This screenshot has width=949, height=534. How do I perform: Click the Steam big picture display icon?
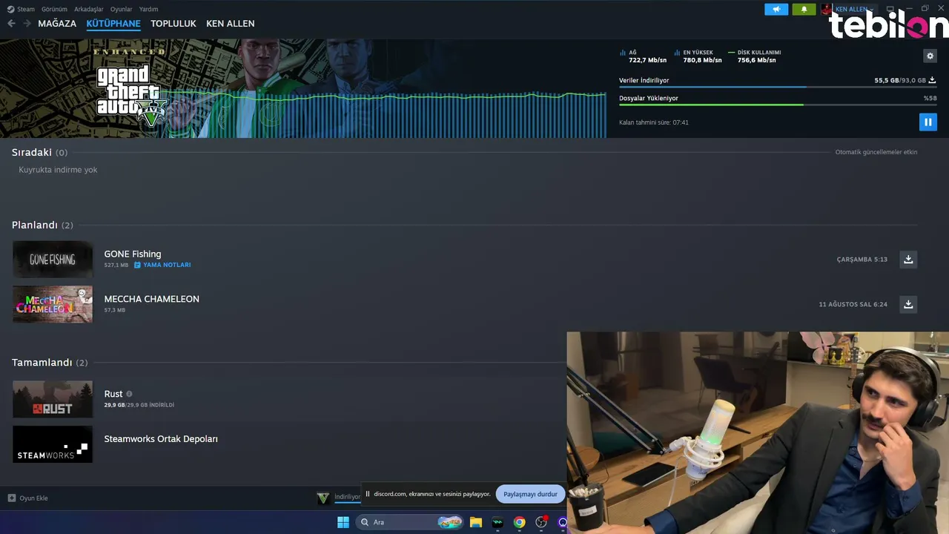click(890, 9)
